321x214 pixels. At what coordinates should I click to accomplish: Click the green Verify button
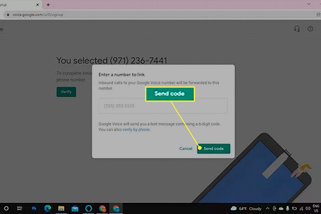pos(66,92)
